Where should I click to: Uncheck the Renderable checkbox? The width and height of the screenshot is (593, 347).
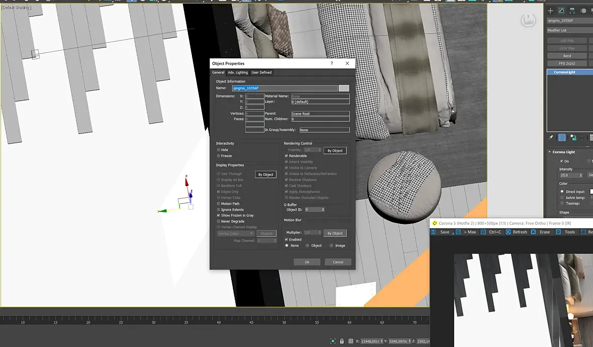(286, 156)
